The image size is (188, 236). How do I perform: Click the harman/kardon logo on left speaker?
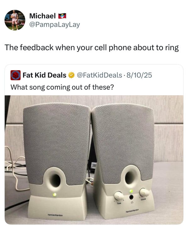tap(55, 215)
